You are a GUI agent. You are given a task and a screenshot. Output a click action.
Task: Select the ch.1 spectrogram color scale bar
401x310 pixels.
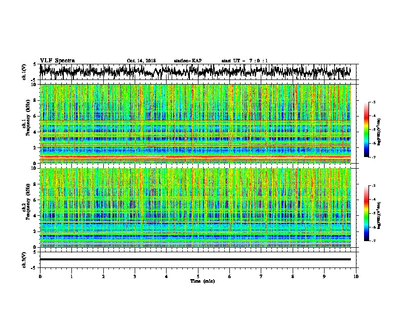click(x=366, y=130)
